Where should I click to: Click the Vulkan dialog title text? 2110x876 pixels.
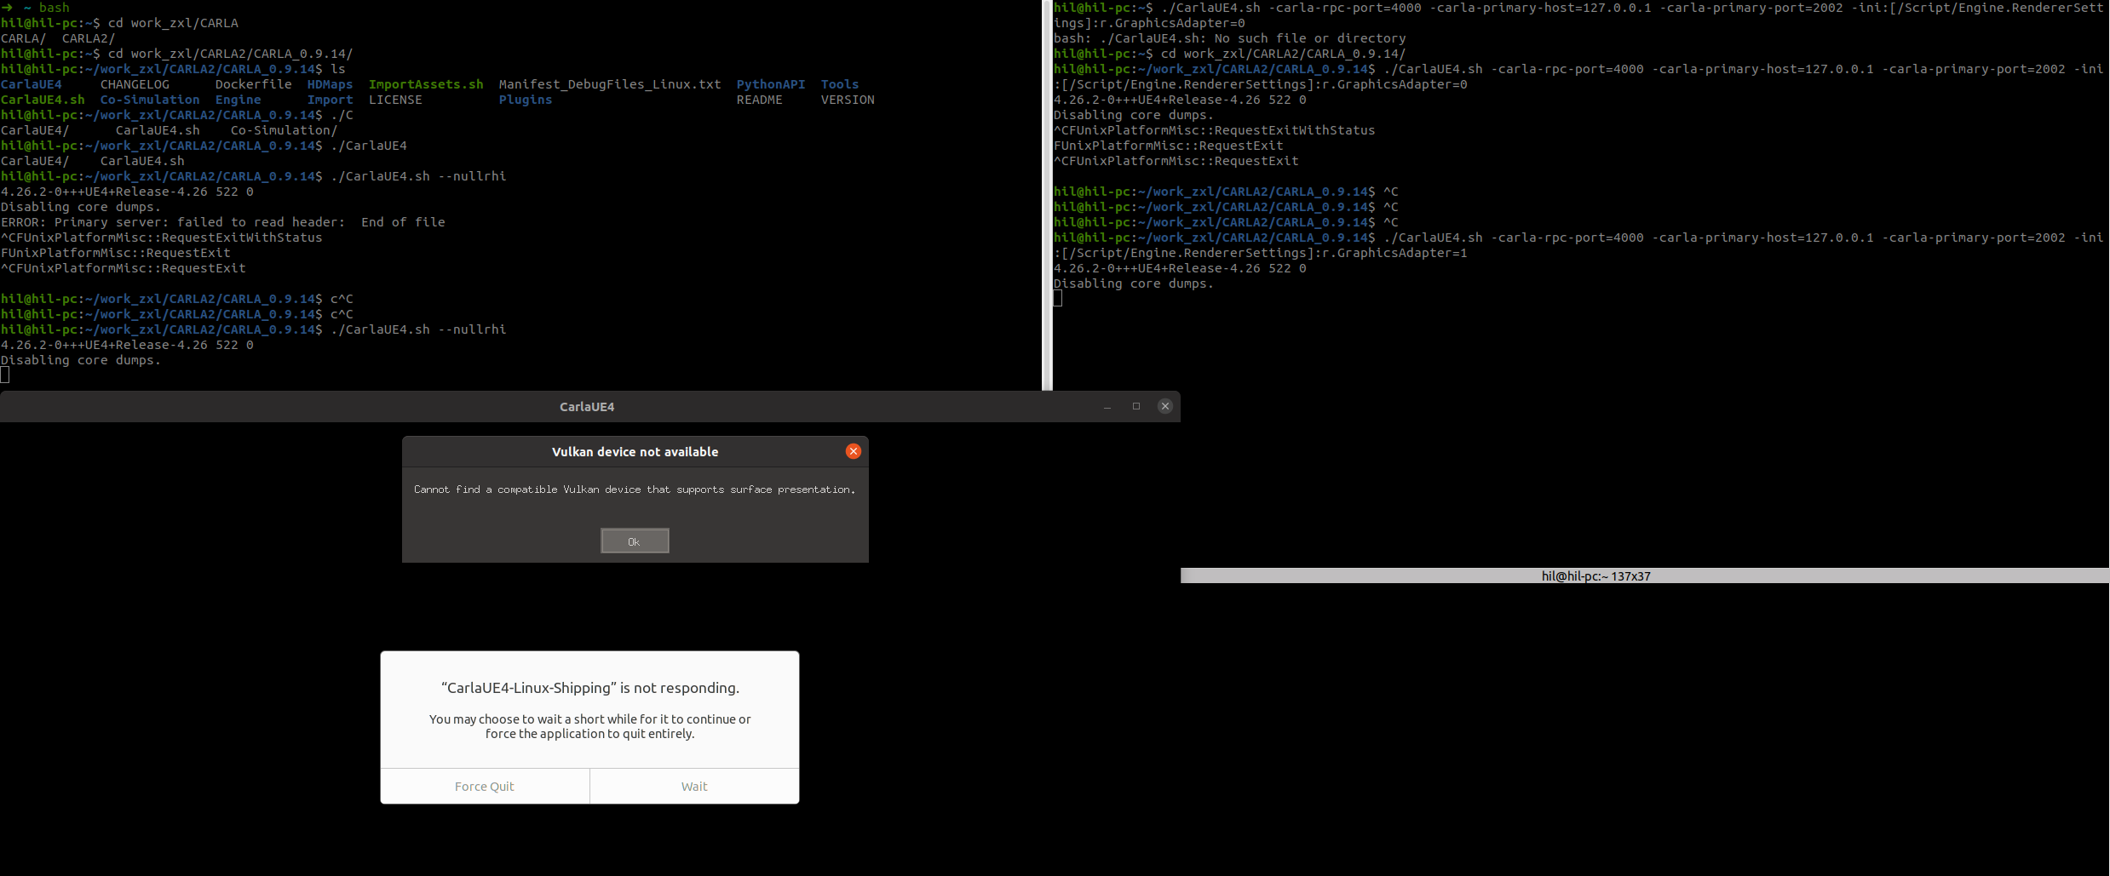point(635,452)
